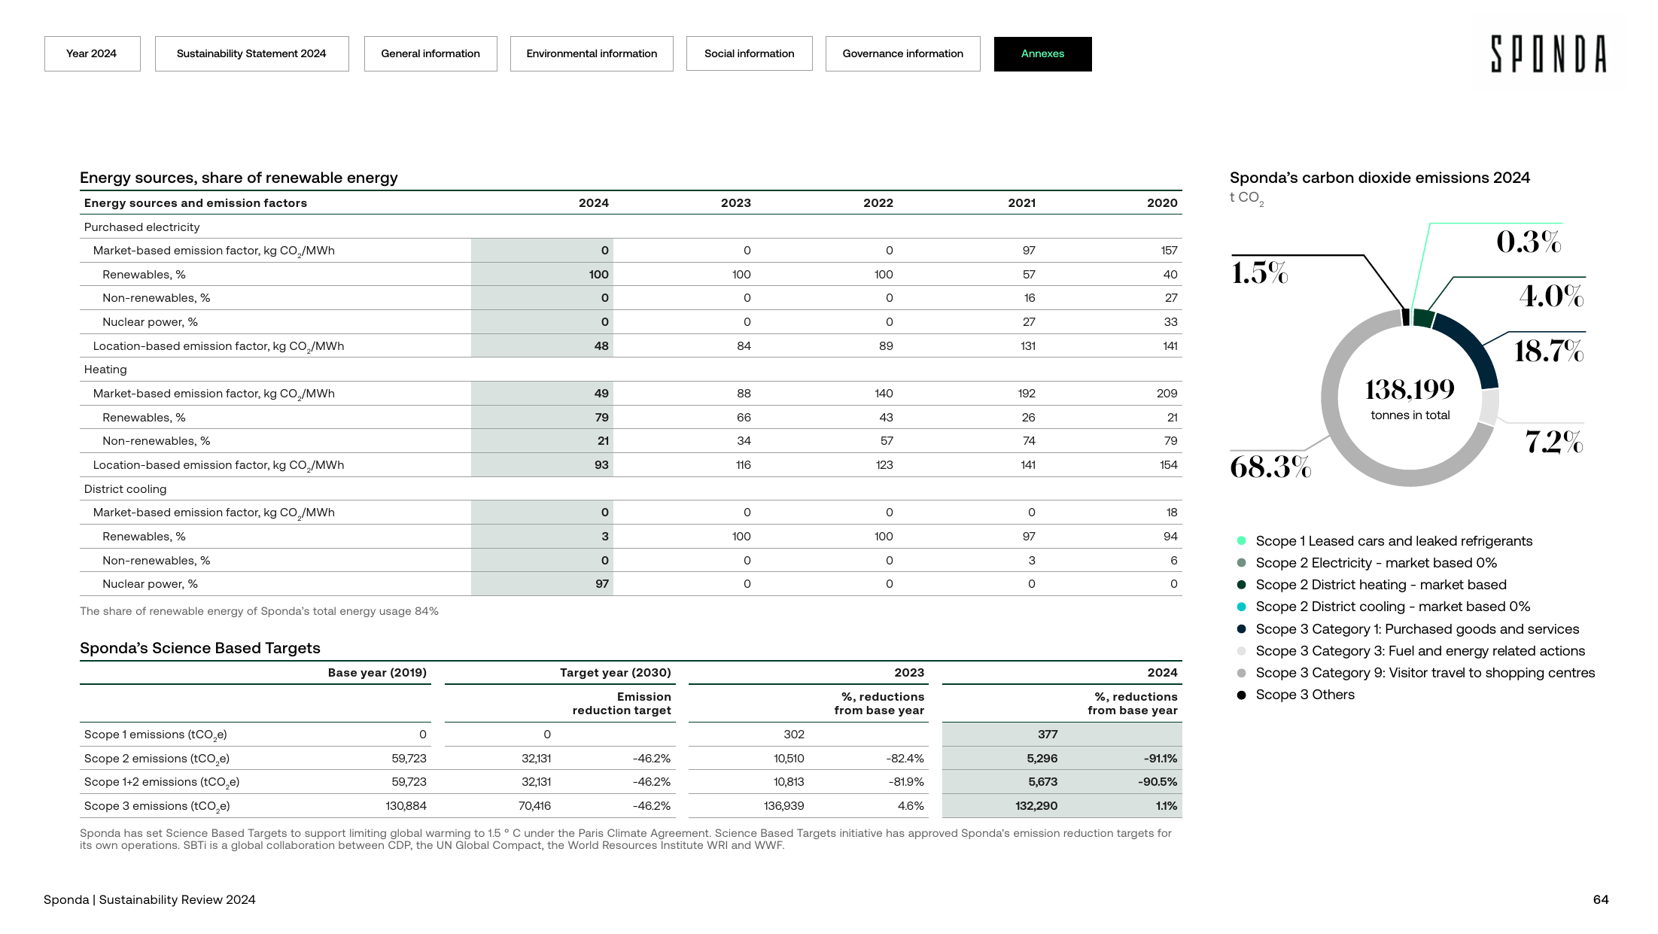Click the Target year (2030) header
Screen dimensions: 1658x934
pos(615,673)
